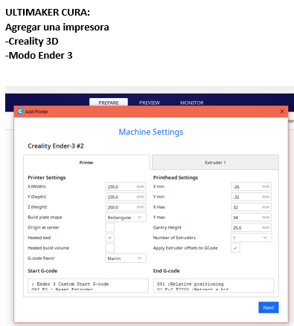Click the Gantry Height value field

tap(251, 227)
